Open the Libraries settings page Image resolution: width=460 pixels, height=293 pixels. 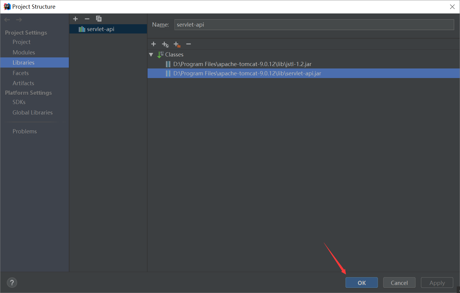pyautogui.click(x=24, y=62)
